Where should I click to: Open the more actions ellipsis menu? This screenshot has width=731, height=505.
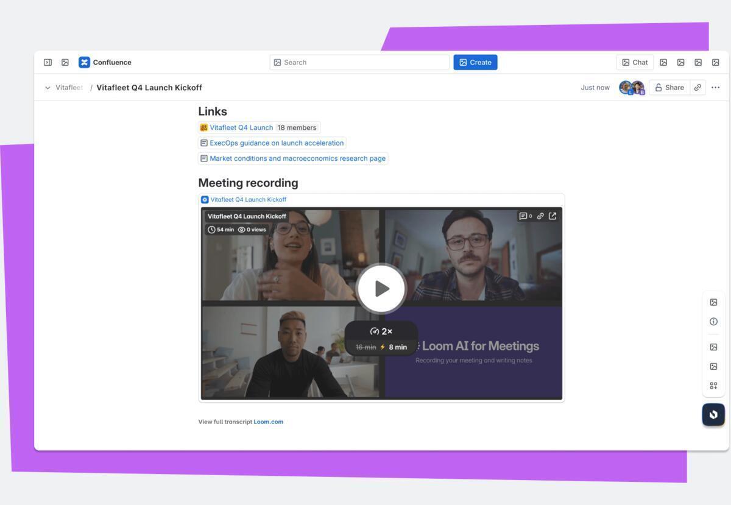click(x=715, y=87)
